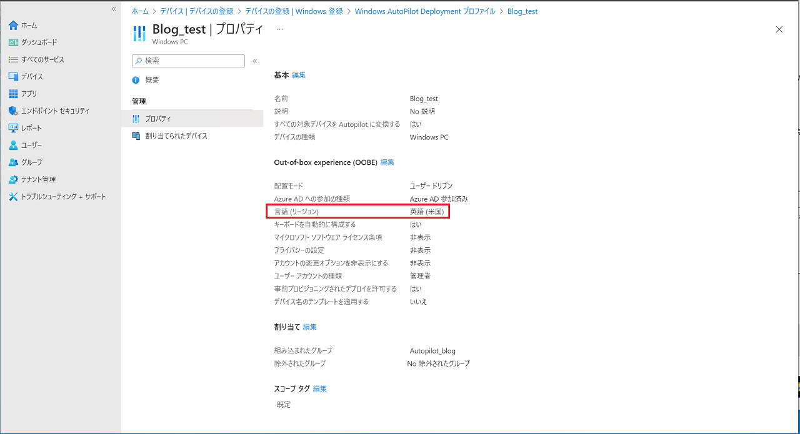Click Edit (編集) link beside Basics (基本)
Screen dimensions: 800x434
tap(299, 75)
